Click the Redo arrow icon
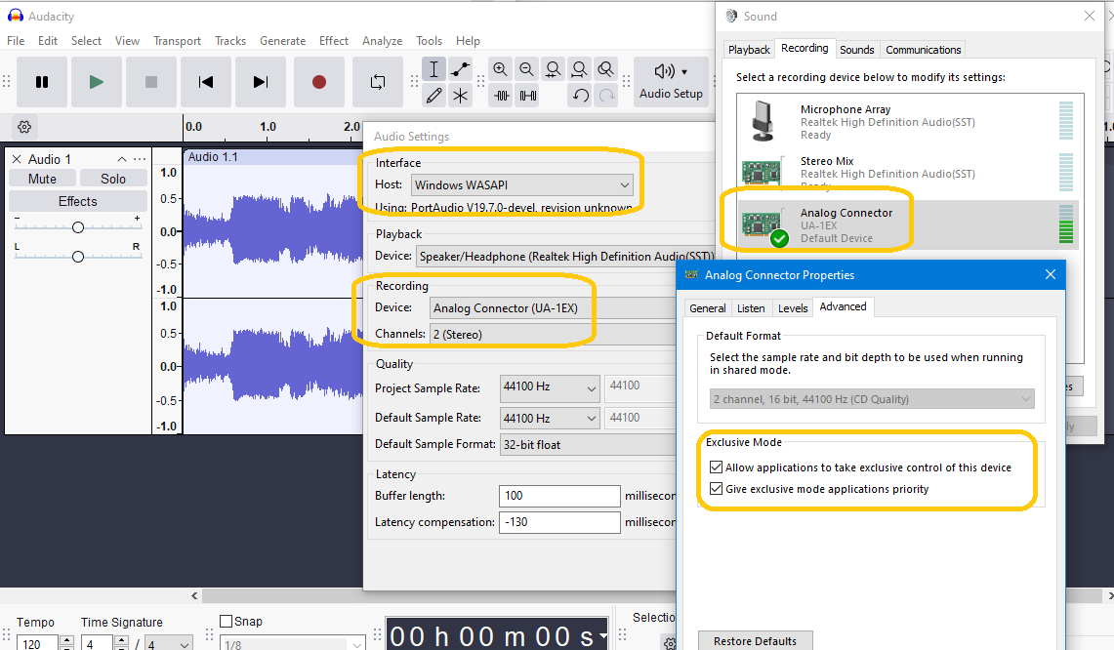Viewport: 1114px width, 650px height. (606, 96)
